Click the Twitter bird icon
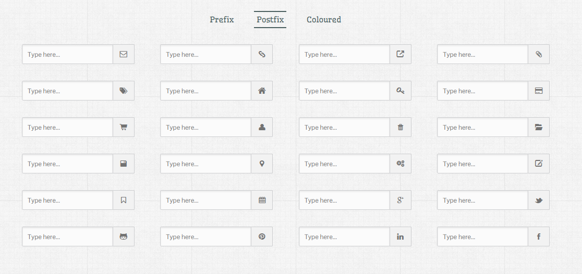Image resolution: width=582 pixels, height=274 pixels. (539, 200)
